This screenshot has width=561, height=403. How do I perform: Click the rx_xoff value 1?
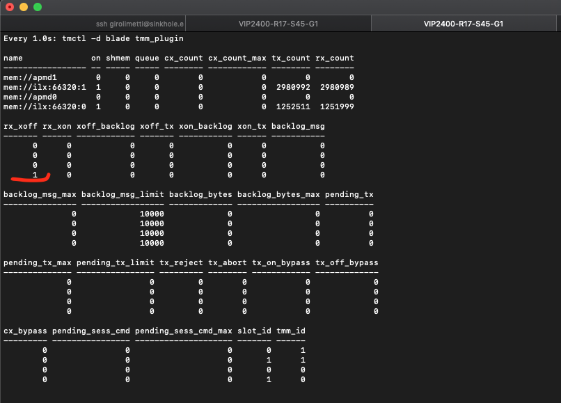pos(35,175)
